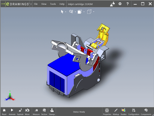Expand the view orientation cube dropdown
Image resolution: width=154 pixels, height=116 pixels.
84,12
